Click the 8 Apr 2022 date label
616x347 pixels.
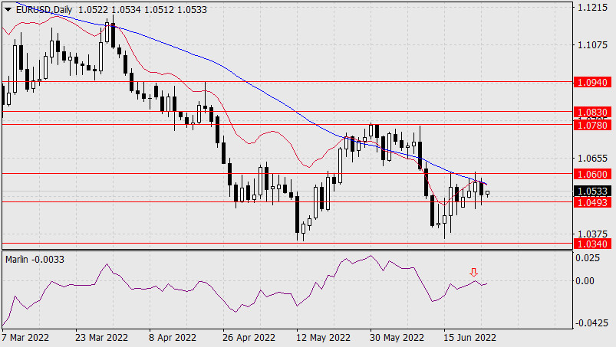[x=173, y=338]
